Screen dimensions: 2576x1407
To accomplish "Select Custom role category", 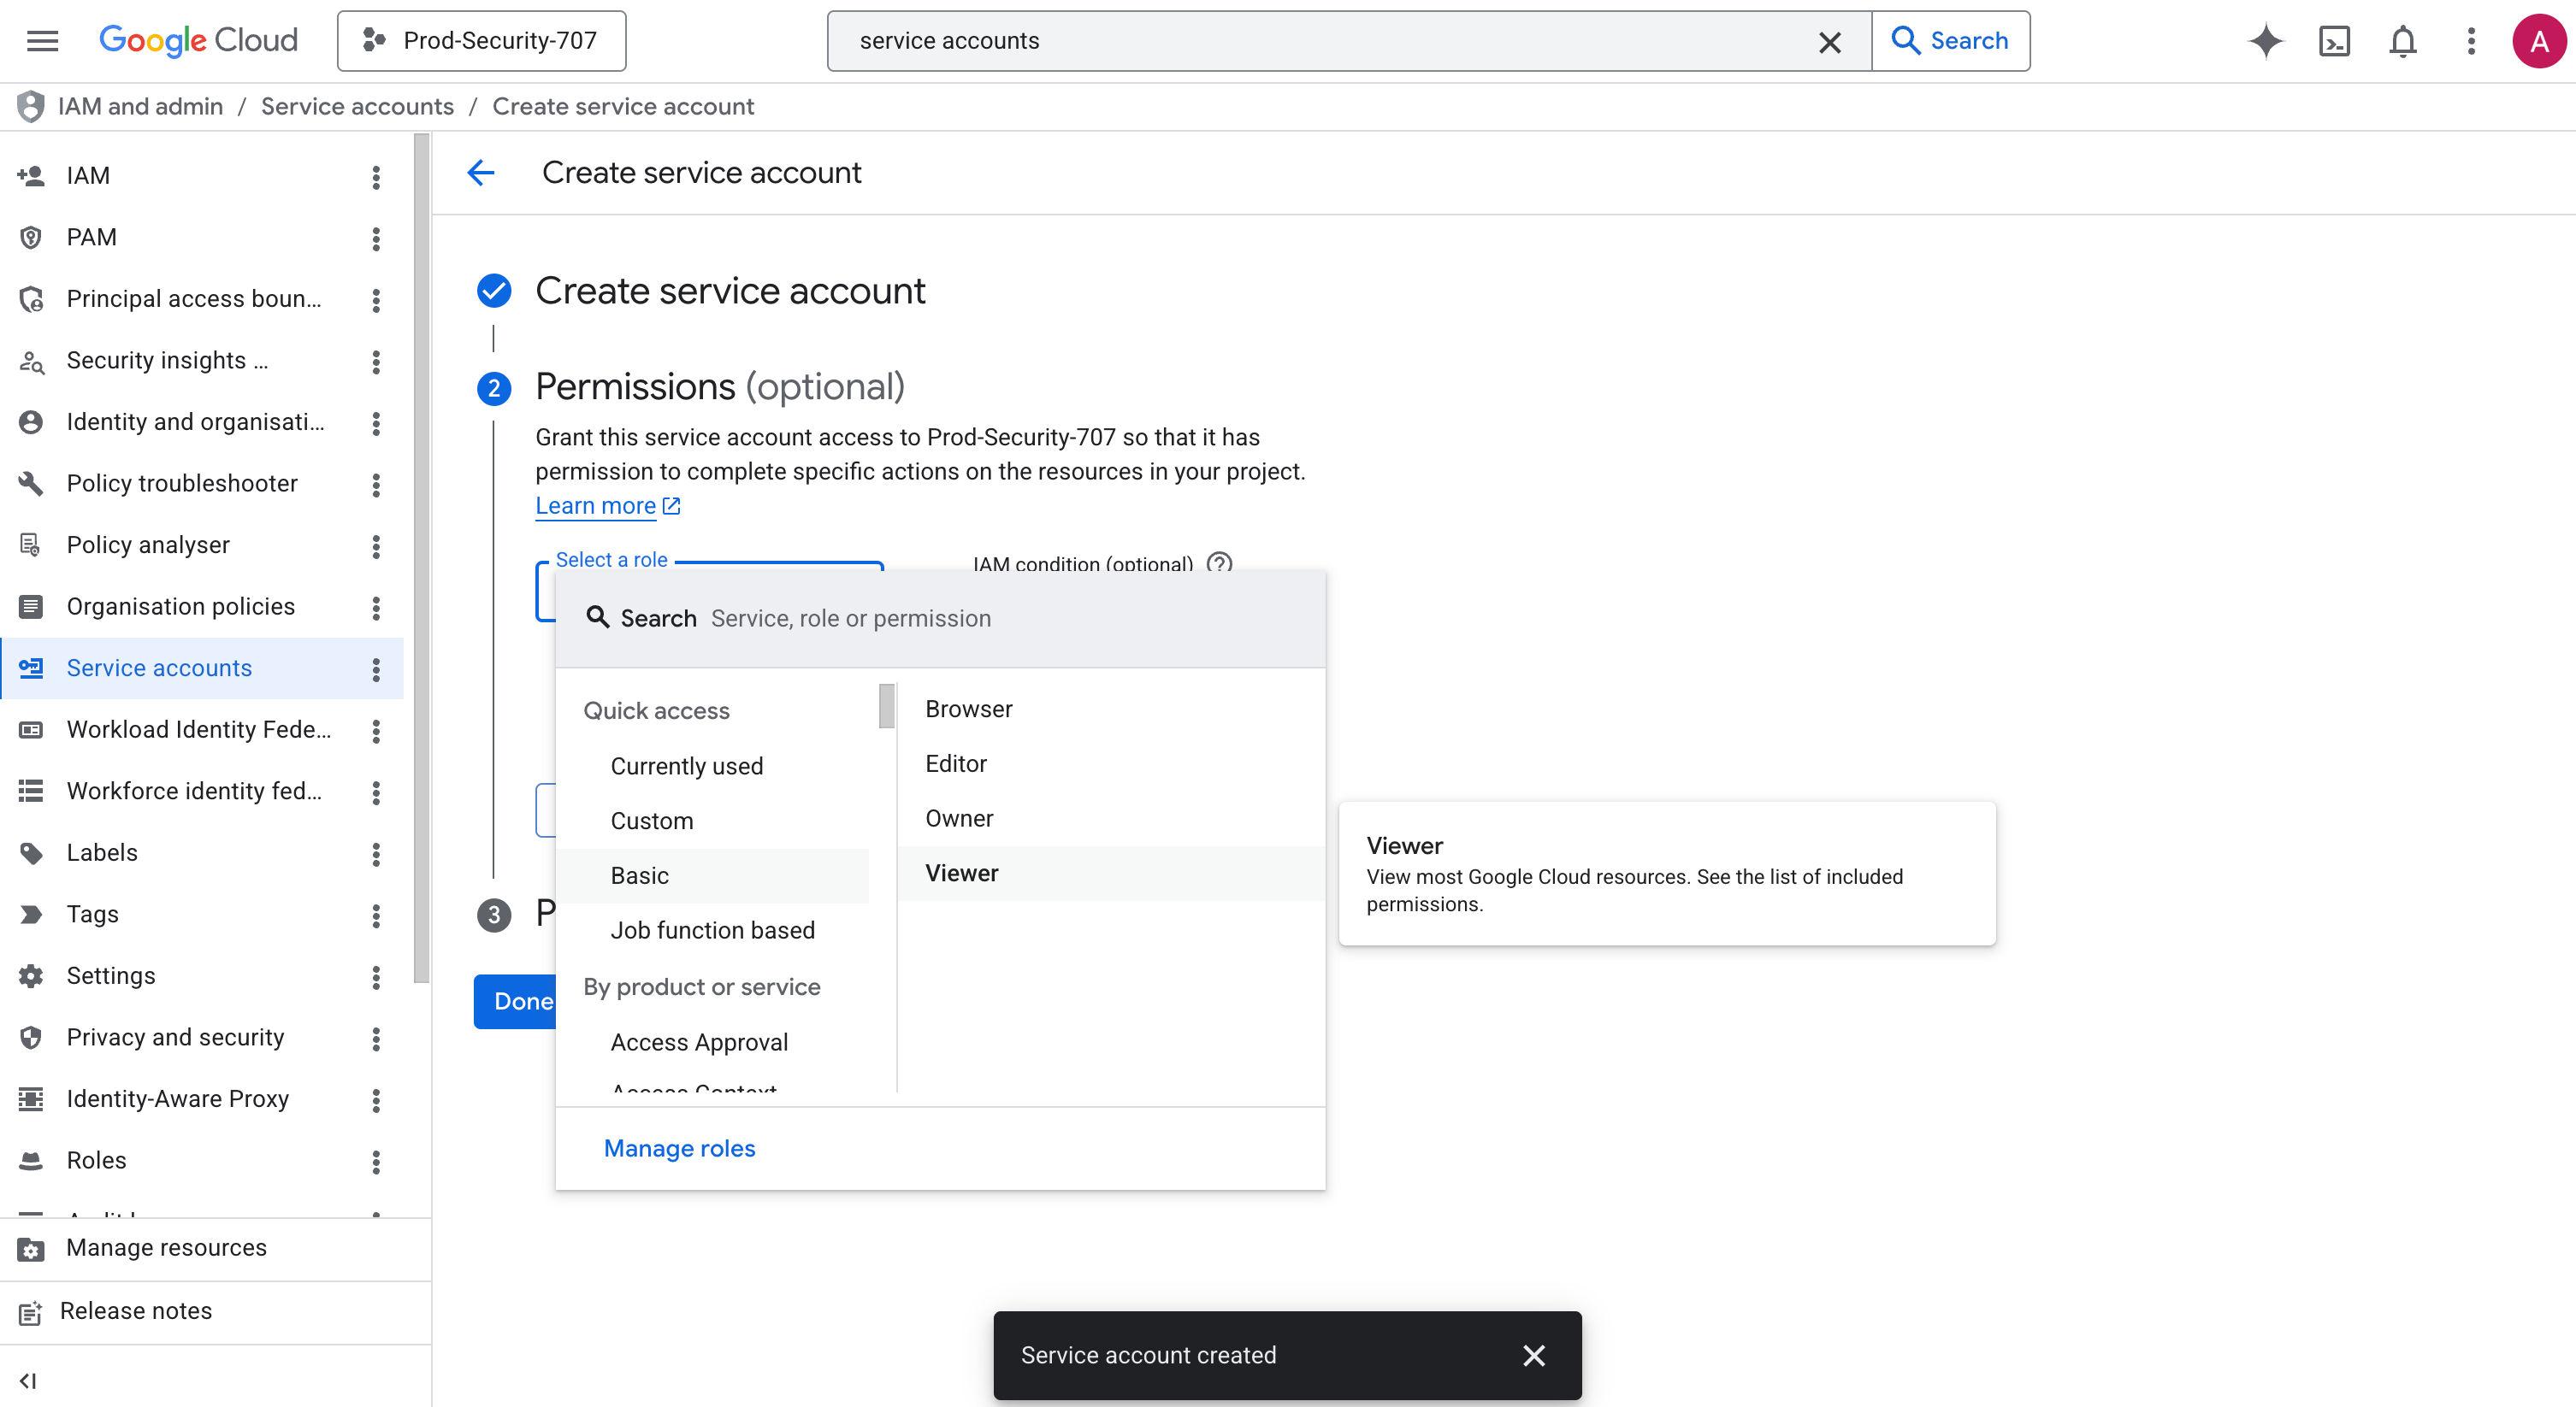I will coord(712,821).
